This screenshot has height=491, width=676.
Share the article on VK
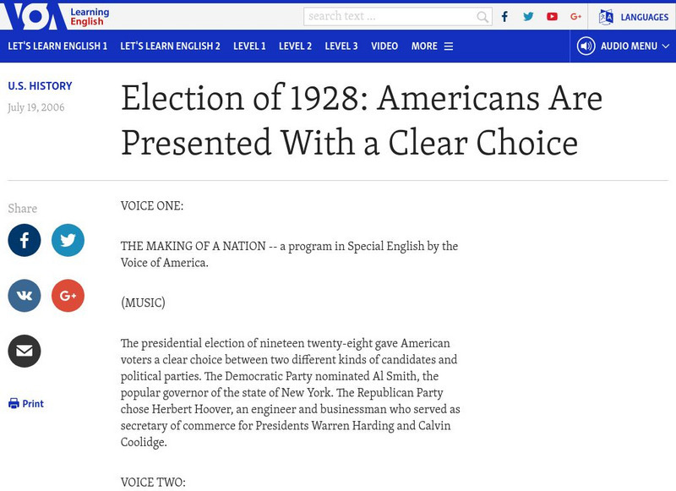tap(25, 295)
